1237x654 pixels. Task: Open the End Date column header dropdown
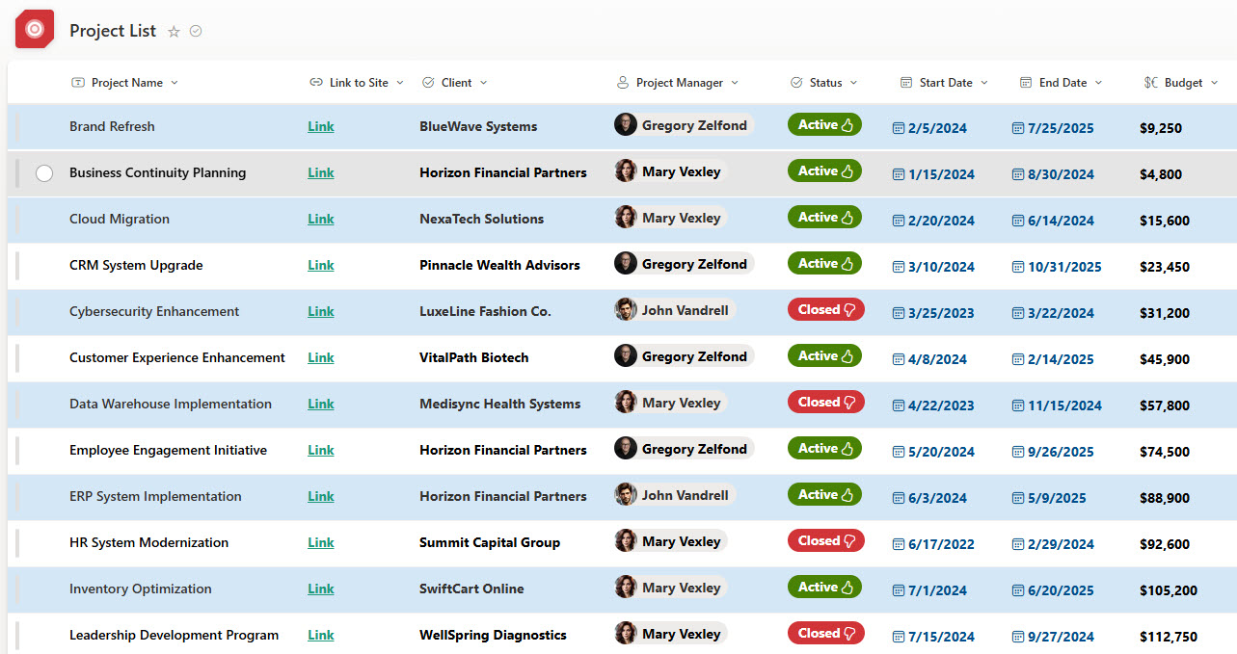(1098, 83)
